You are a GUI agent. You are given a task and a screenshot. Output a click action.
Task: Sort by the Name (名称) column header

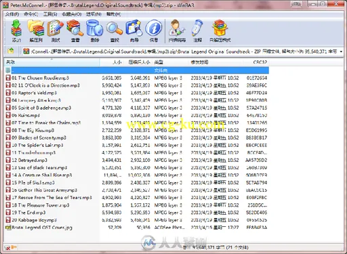point(52,62)
